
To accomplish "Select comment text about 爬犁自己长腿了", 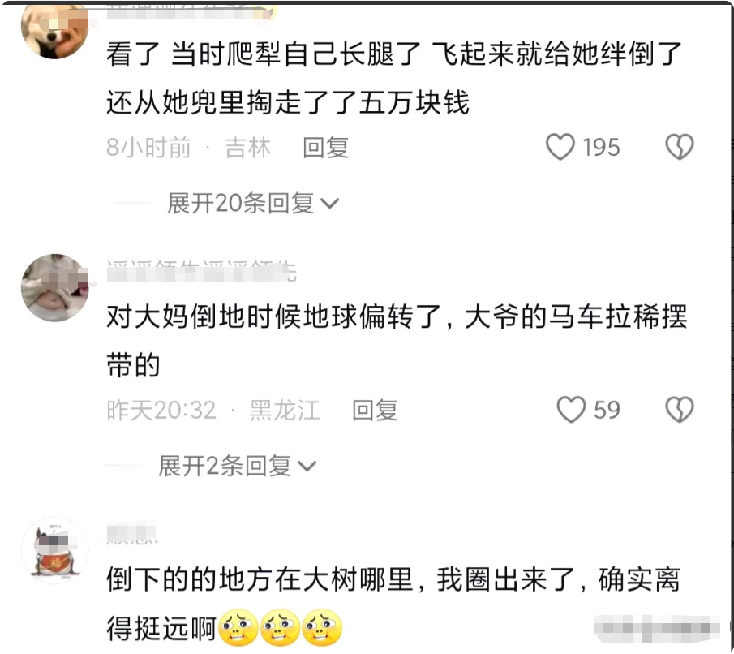I will (394, 78).
